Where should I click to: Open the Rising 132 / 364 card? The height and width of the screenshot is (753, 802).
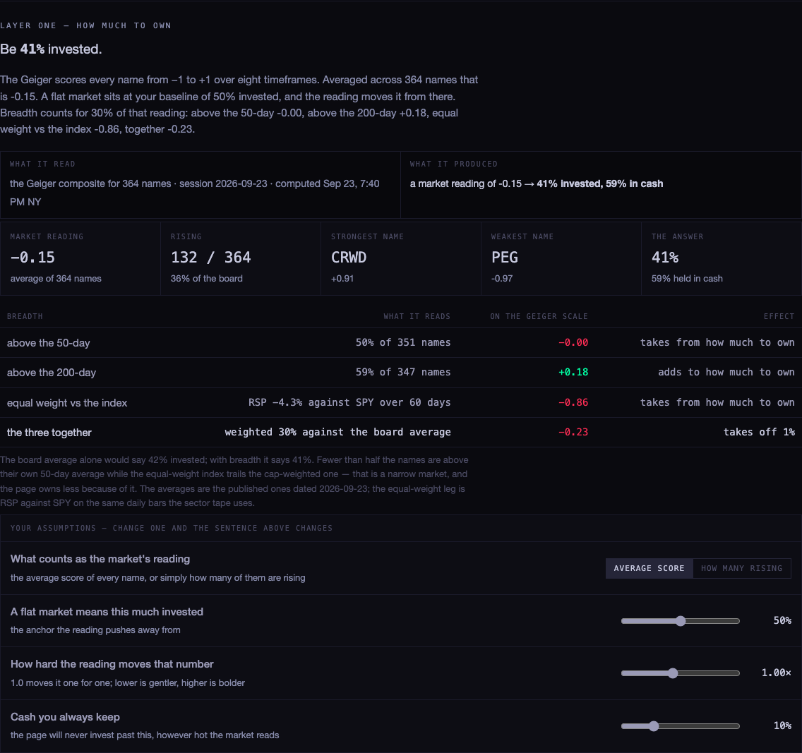point(241,258)
